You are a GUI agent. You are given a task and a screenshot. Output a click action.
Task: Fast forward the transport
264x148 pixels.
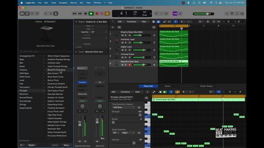point(80,14)
